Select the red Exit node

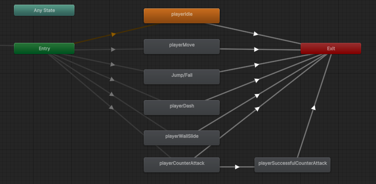[331, 48]
